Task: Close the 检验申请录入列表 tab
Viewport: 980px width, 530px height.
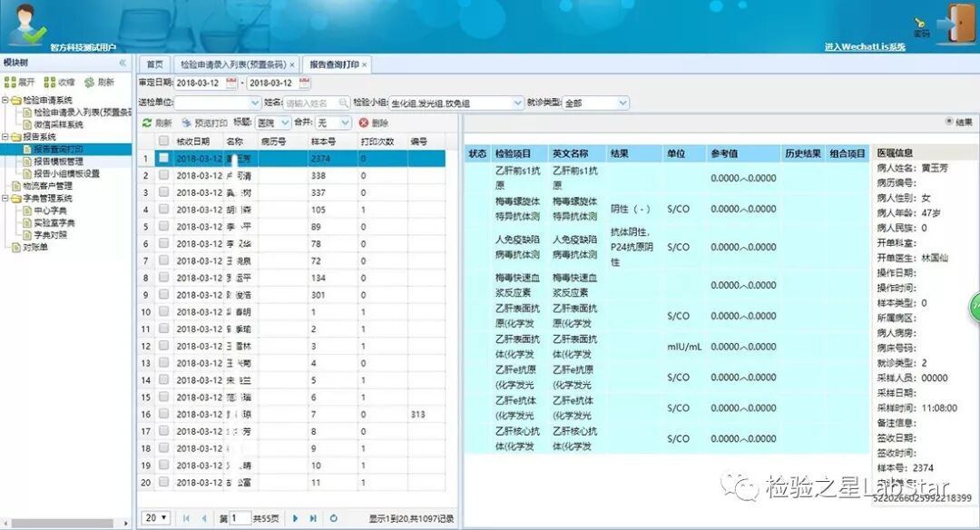Action: pyautogui.click(x=292, y=64)
